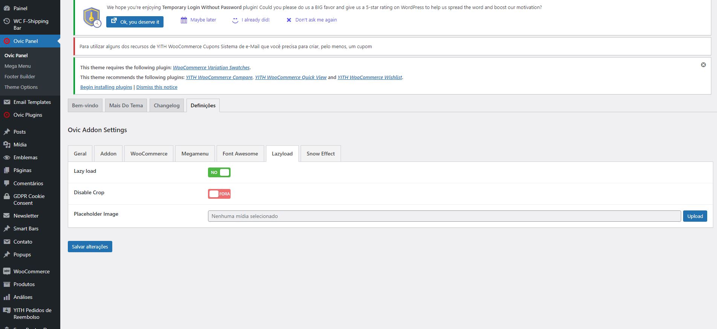This screenshot has height=329, width=717.
Task: Select the Definições tab
Action: (x=203, y=105)
